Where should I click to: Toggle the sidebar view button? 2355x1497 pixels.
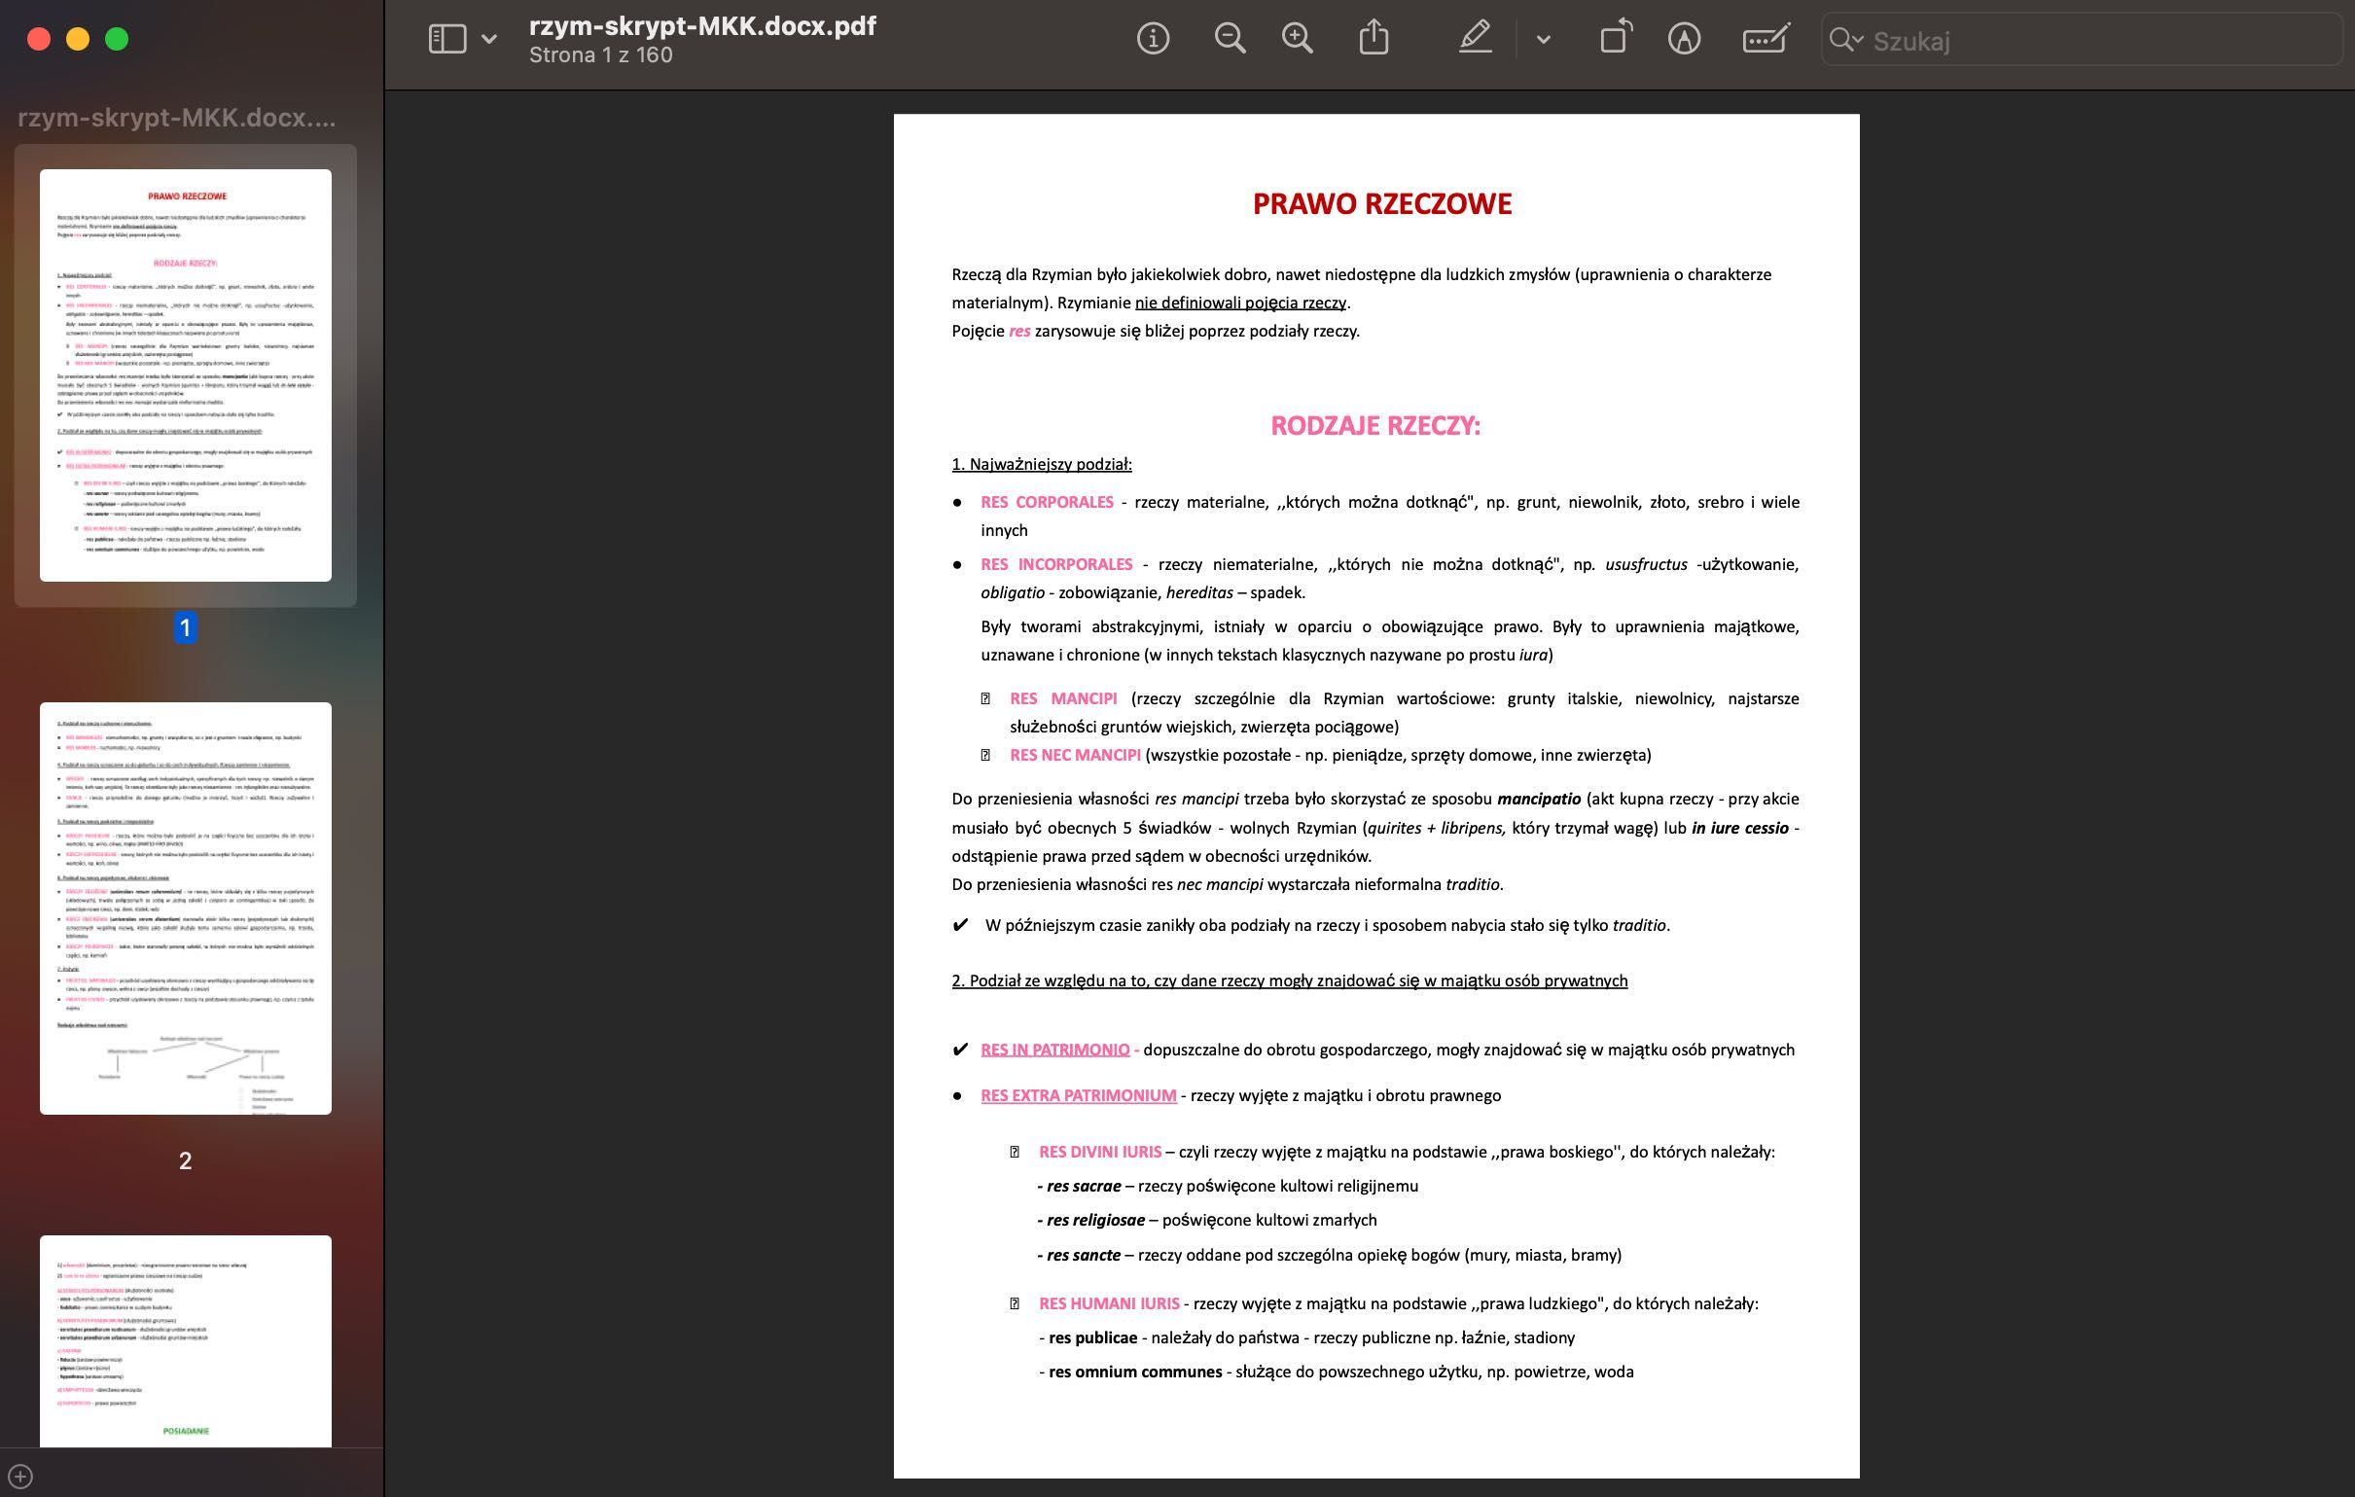446,39
